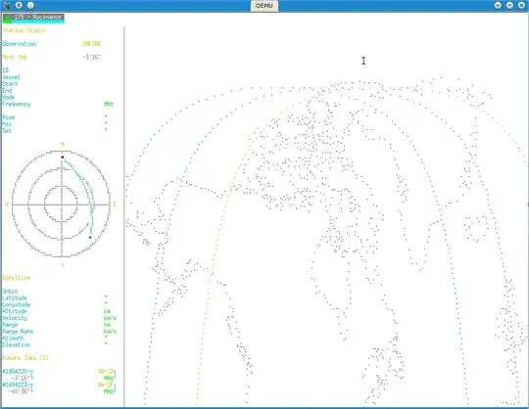
Task: Click the Longitude label
Action: click(x=17, y=304)
